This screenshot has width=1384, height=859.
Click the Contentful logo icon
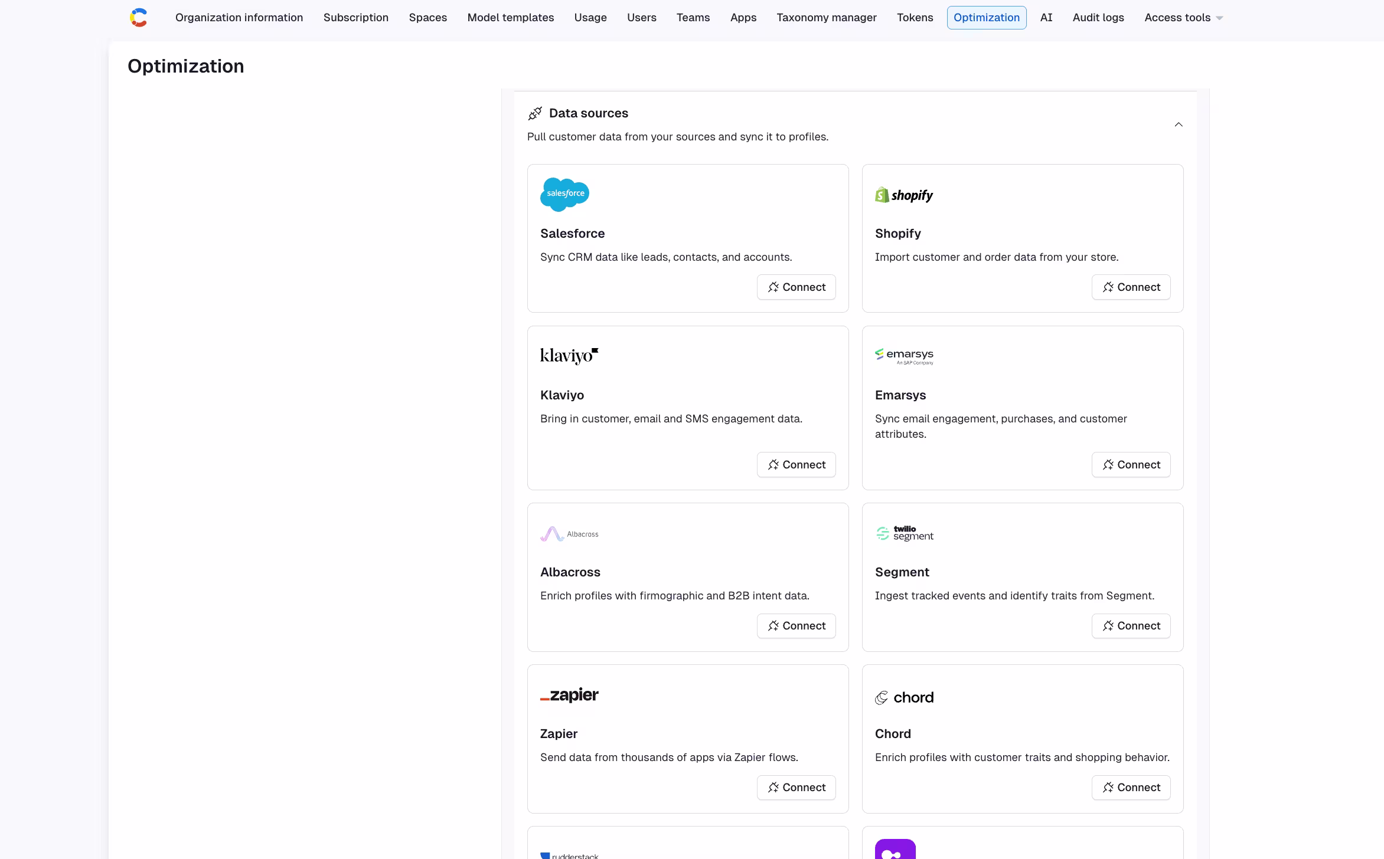coord(138,18)
